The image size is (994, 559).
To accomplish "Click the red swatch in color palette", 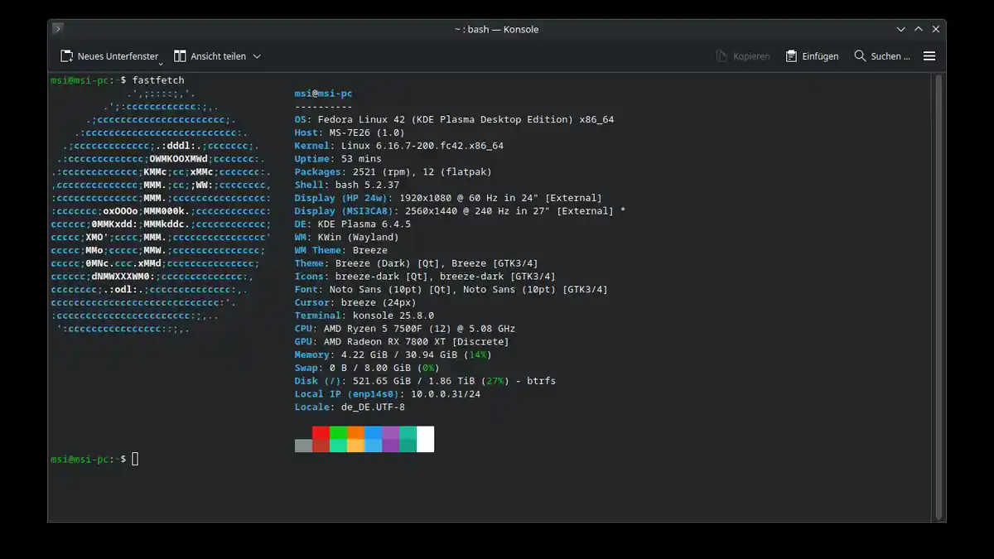I will (321, 433).
